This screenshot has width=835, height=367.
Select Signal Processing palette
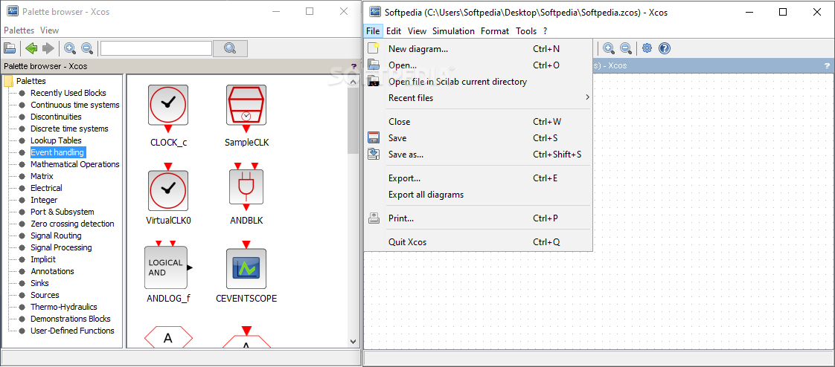(61, 247)
